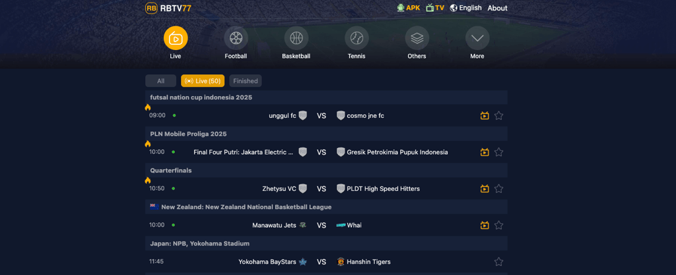Select the Live category icon

pyautogui.click(x=176, y=38)
